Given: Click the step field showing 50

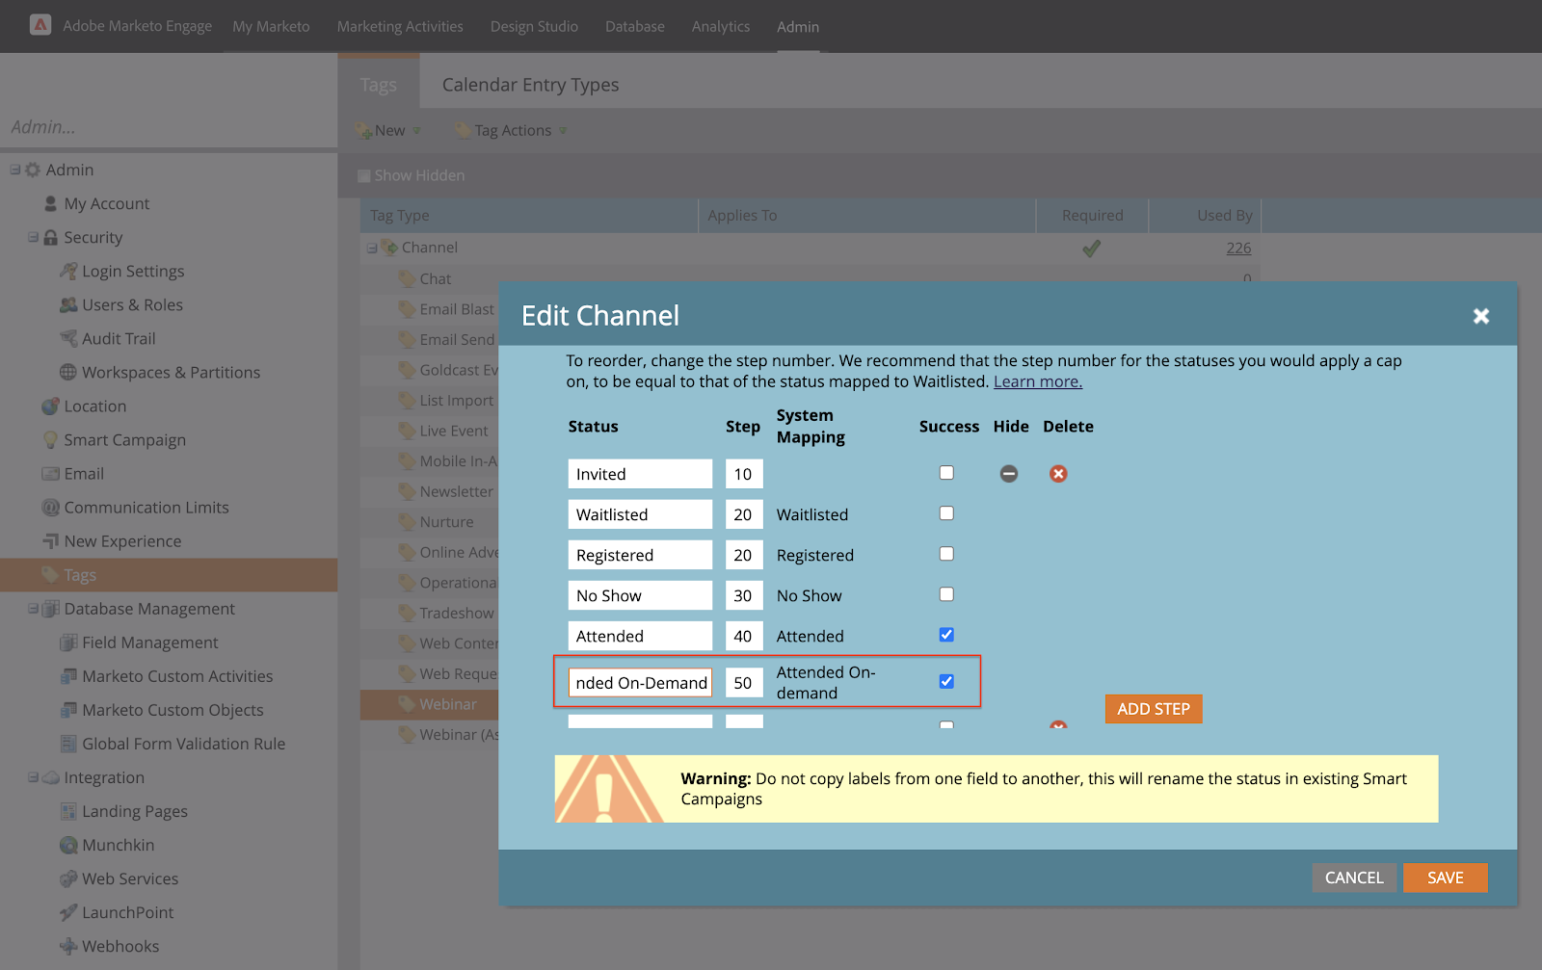Looking at the screenshot, I should click(x=744, y=682).
